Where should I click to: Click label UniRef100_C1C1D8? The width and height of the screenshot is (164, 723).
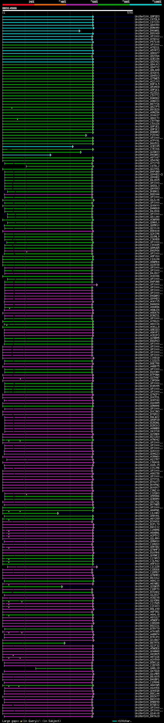pos(147,567)
